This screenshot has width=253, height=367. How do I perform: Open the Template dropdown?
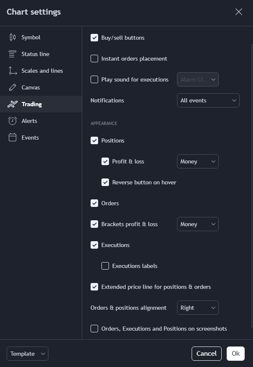(x=28, y=354)
